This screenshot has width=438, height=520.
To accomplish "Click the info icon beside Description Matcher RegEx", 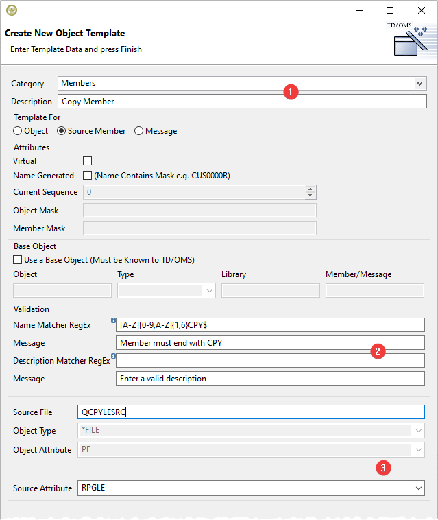I will click(x=113, y=357).
